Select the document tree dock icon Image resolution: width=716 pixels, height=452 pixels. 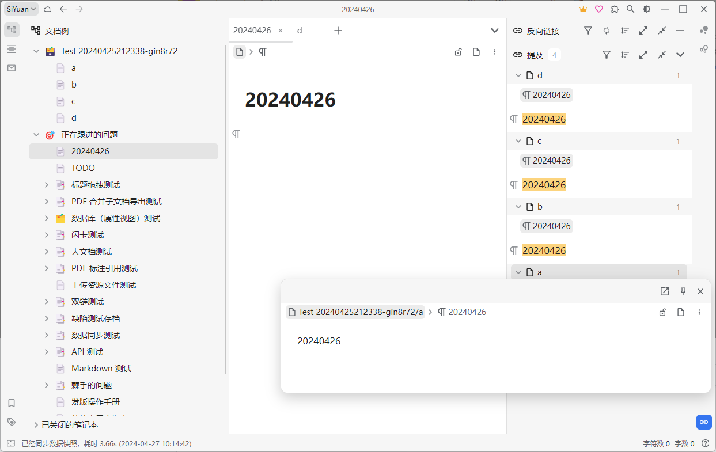[x=12, y=30]
